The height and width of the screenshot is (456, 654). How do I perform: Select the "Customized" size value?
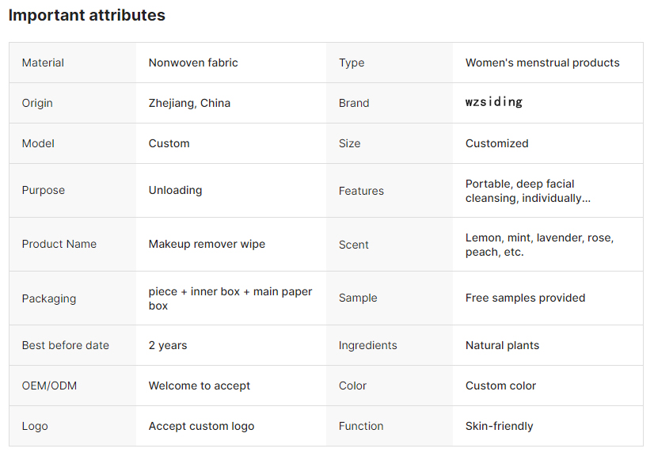tap(496, 143)
